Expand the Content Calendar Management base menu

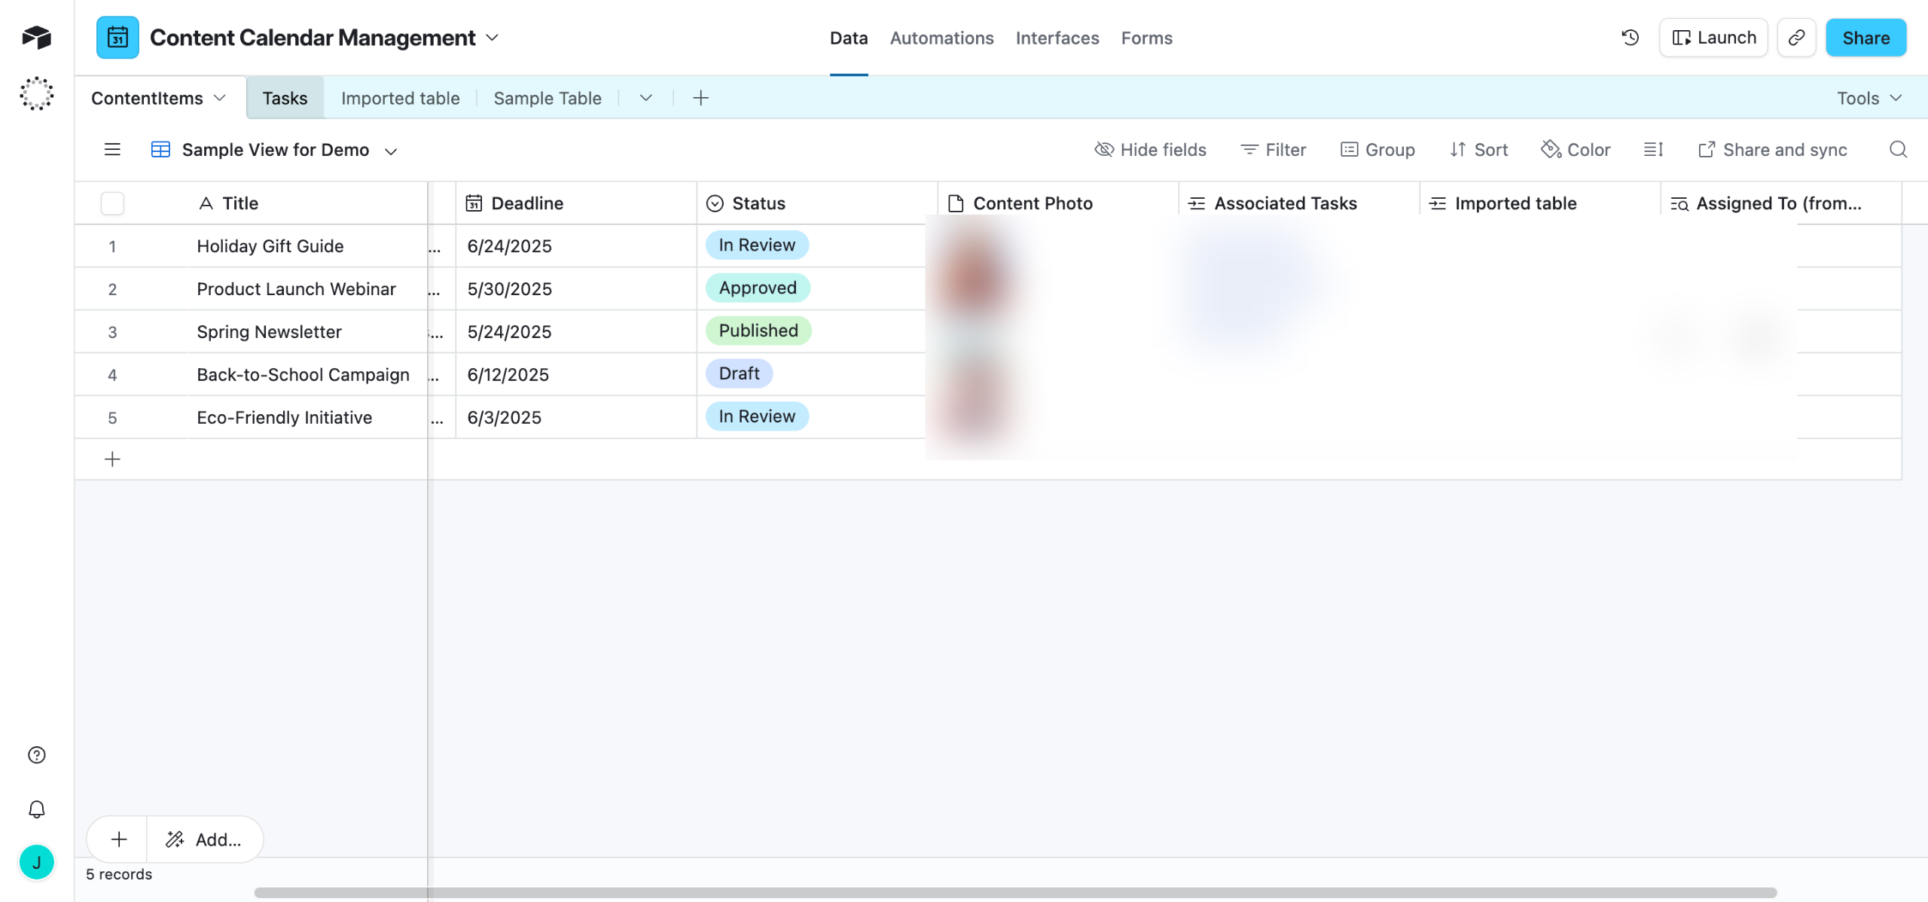pyautogui.click(x=493, y=38)
